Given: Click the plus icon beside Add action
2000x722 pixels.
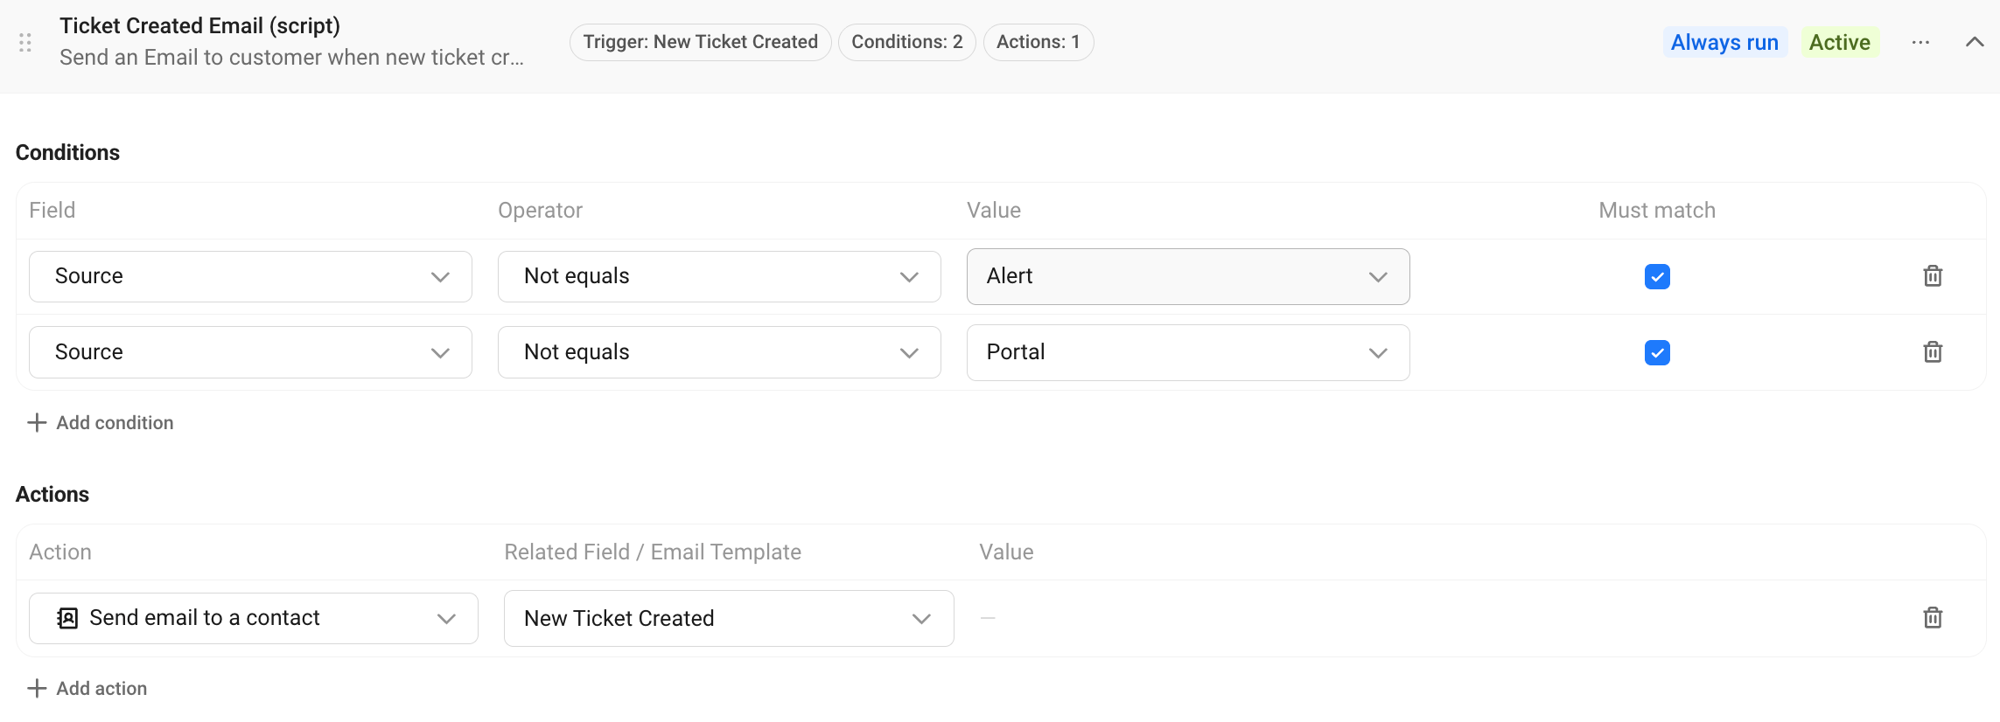Looking at the screenshot, I should point(37,689).
